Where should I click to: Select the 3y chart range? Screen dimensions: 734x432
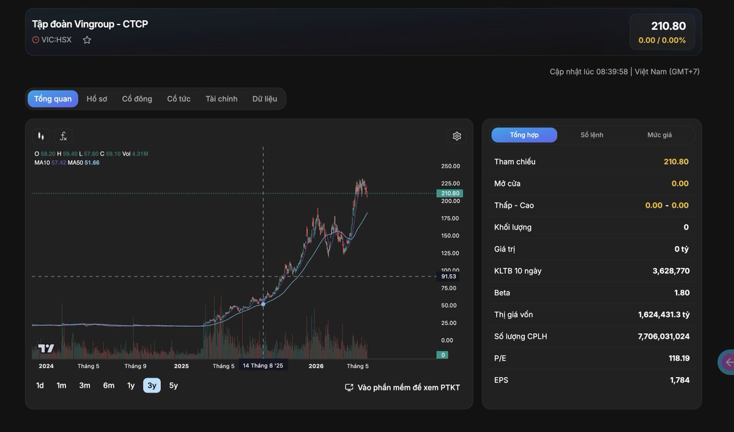coord(152,385)
